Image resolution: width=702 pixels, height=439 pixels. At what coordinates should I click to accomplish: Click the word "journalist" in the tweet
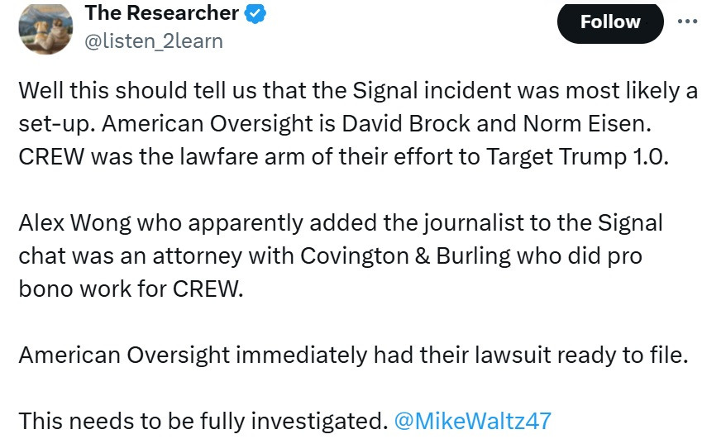coord(410,222)
